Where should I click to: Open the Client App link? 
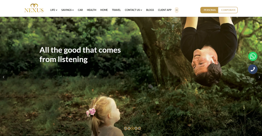(165, 10)
